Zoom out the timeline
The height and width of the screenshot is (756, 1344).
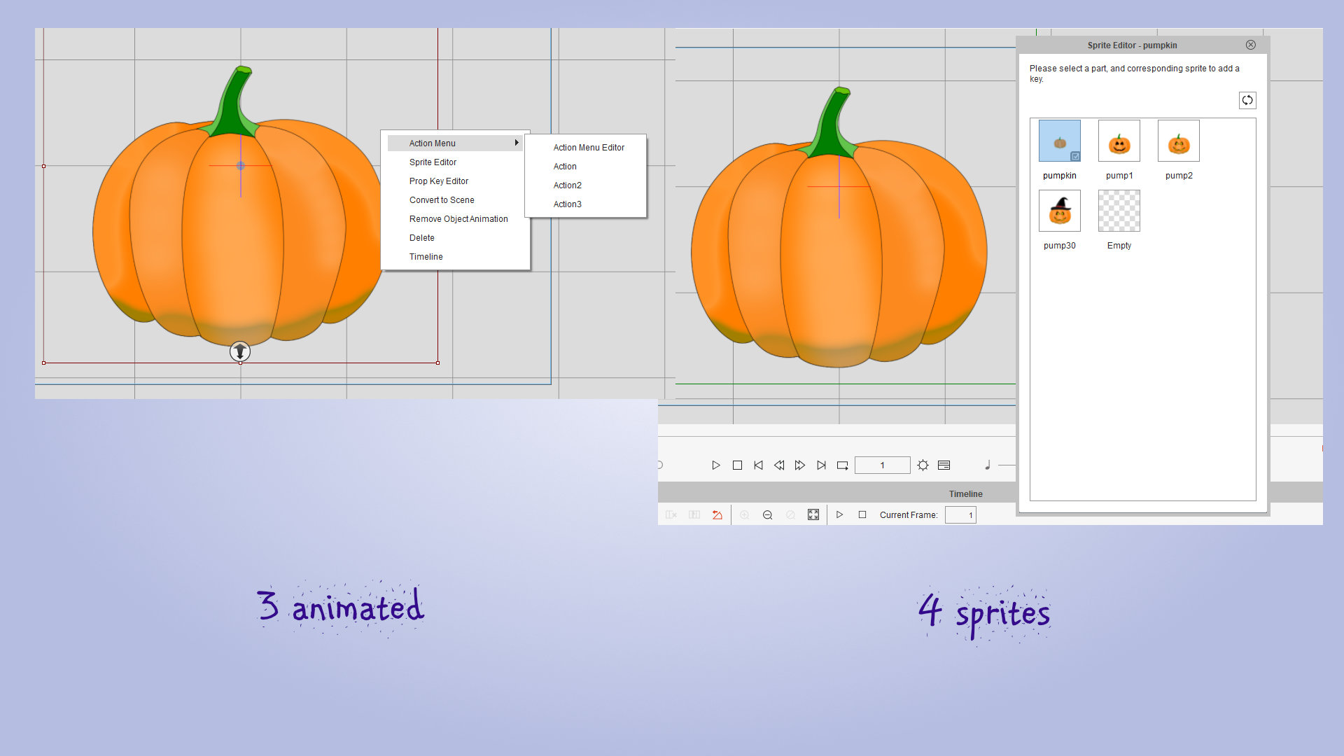pyautogui.click(x=768, y=515)
